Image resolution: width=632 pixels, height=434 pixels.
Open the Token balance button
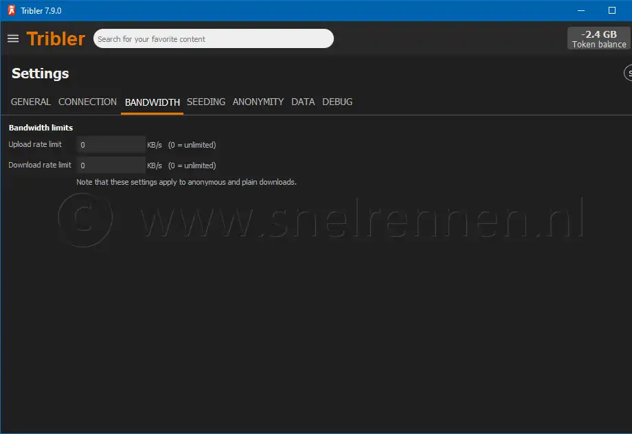pyautogui.click(x=598, y=38)
